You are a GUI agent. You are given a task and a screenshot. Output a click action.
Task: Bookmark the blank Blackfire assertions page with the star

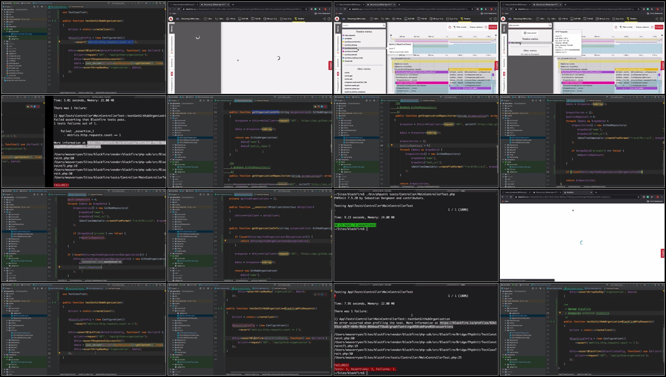pos(638,197)
